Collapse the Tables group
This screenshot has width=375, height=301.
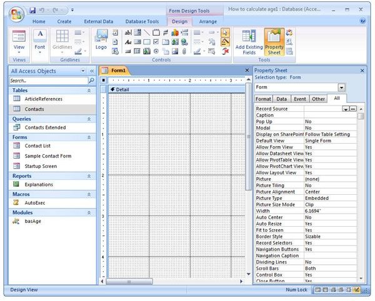pyautogui.click(x=89, y=91)
